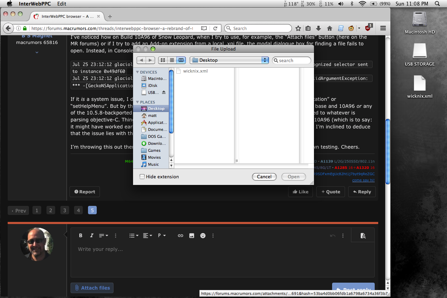
Task: Click the volume icon in menu bar
Action: click(x=341, y=4)
